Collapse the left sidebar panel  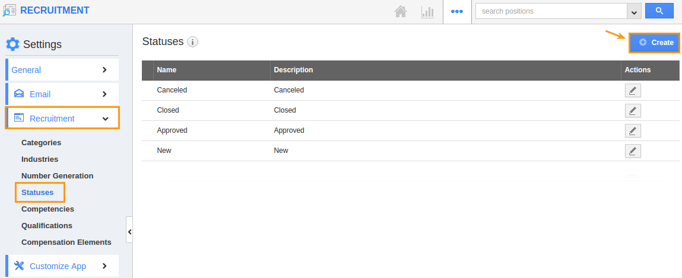pyautogui.click(x=129, y=232)
